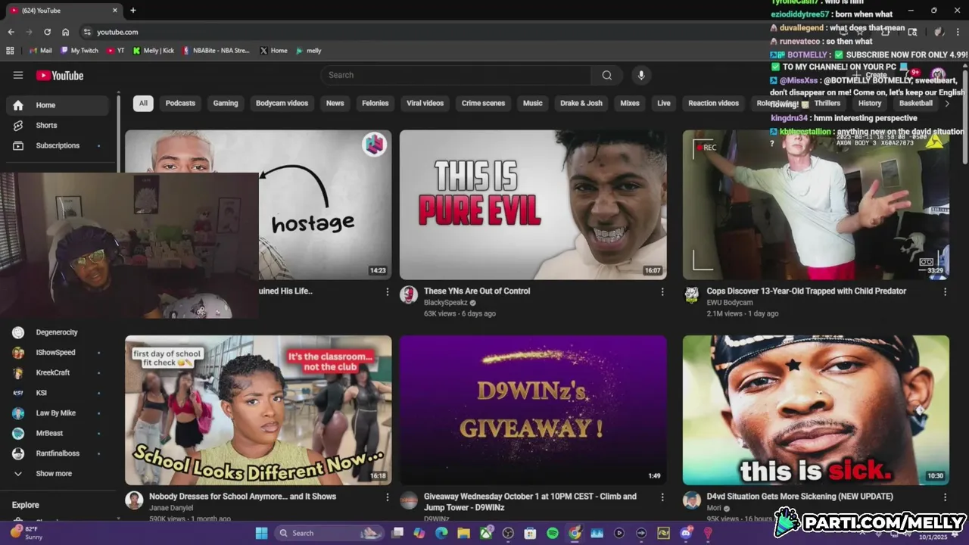The width and height of the screenshot is (969, 545).
Task: Open Subscriptions in the sidebar
Action: point(58,145)
